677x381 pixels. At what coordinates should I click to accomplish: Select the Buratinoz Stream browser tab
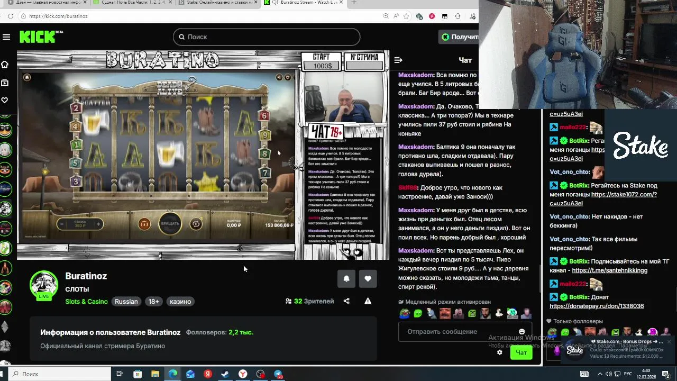[304, 3]
